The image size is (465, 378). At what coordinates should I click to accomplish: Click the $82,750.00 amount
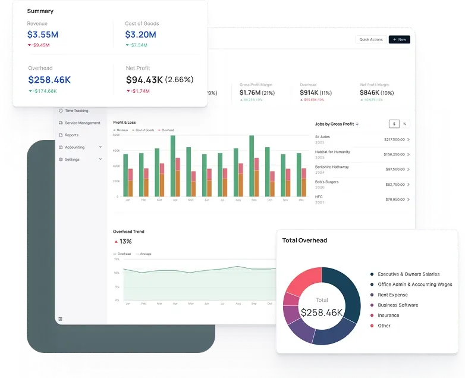395,185
